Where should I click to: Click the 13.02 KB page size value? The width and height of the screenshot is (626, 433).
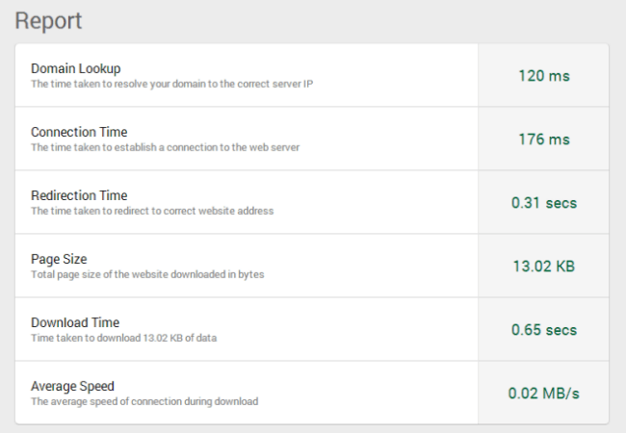point(544,267)
